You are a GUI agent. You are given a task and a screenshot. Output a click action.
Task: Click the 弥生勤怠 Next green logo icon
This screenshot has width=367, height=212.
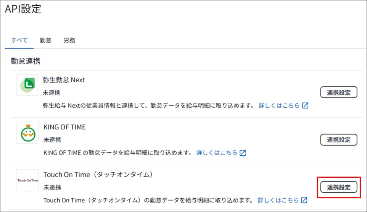pyautogui.click(x=27, y=85)
